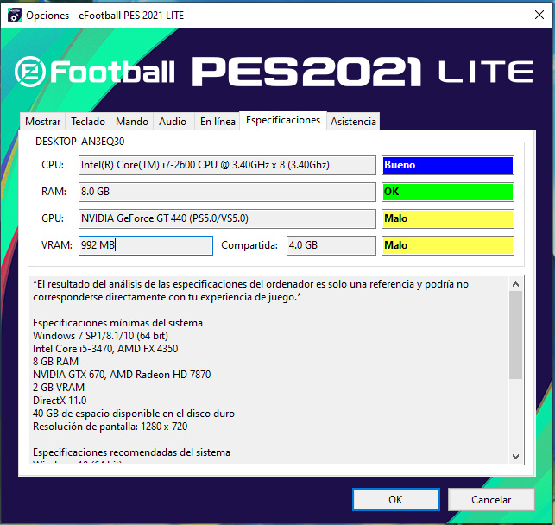Click the '2 GB VRAM' requirement line
The image size is (555, 525).
tap(59, 388)
